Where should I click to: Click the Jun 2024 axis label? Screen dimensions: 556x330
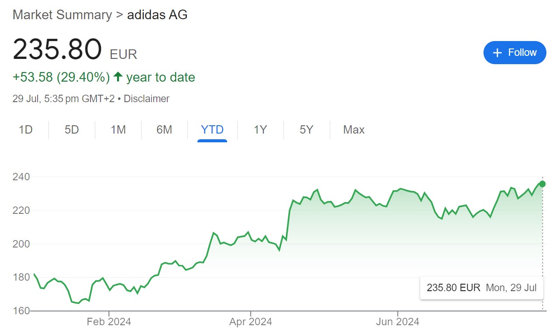[398, 322]
